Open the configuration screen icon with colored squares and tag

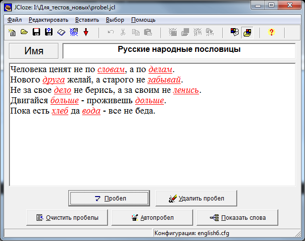coord(235,32)
